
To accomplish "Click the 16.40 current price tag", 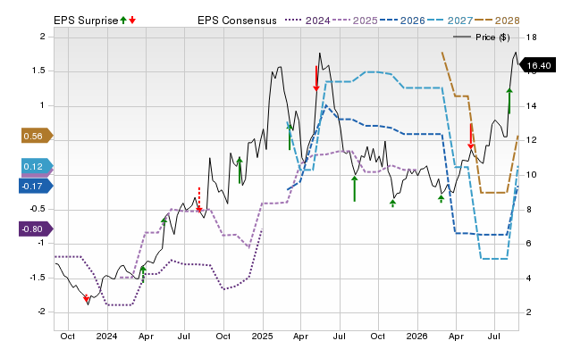I will click(x=537, y=65).
